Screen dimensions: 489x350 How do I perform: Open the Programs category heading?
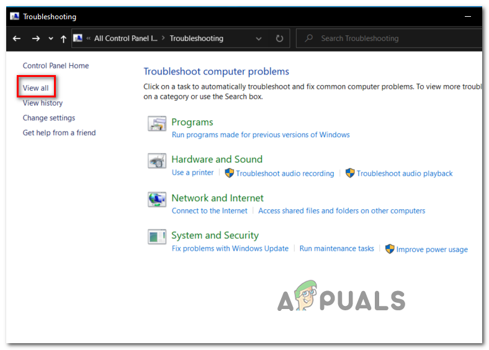(x=192, y=122)
